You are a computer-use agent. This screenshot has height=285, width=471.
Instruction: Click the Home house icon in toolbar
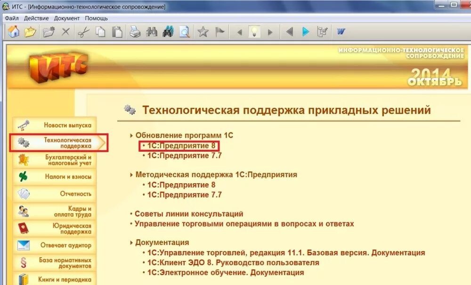click(x=14, y=31)
